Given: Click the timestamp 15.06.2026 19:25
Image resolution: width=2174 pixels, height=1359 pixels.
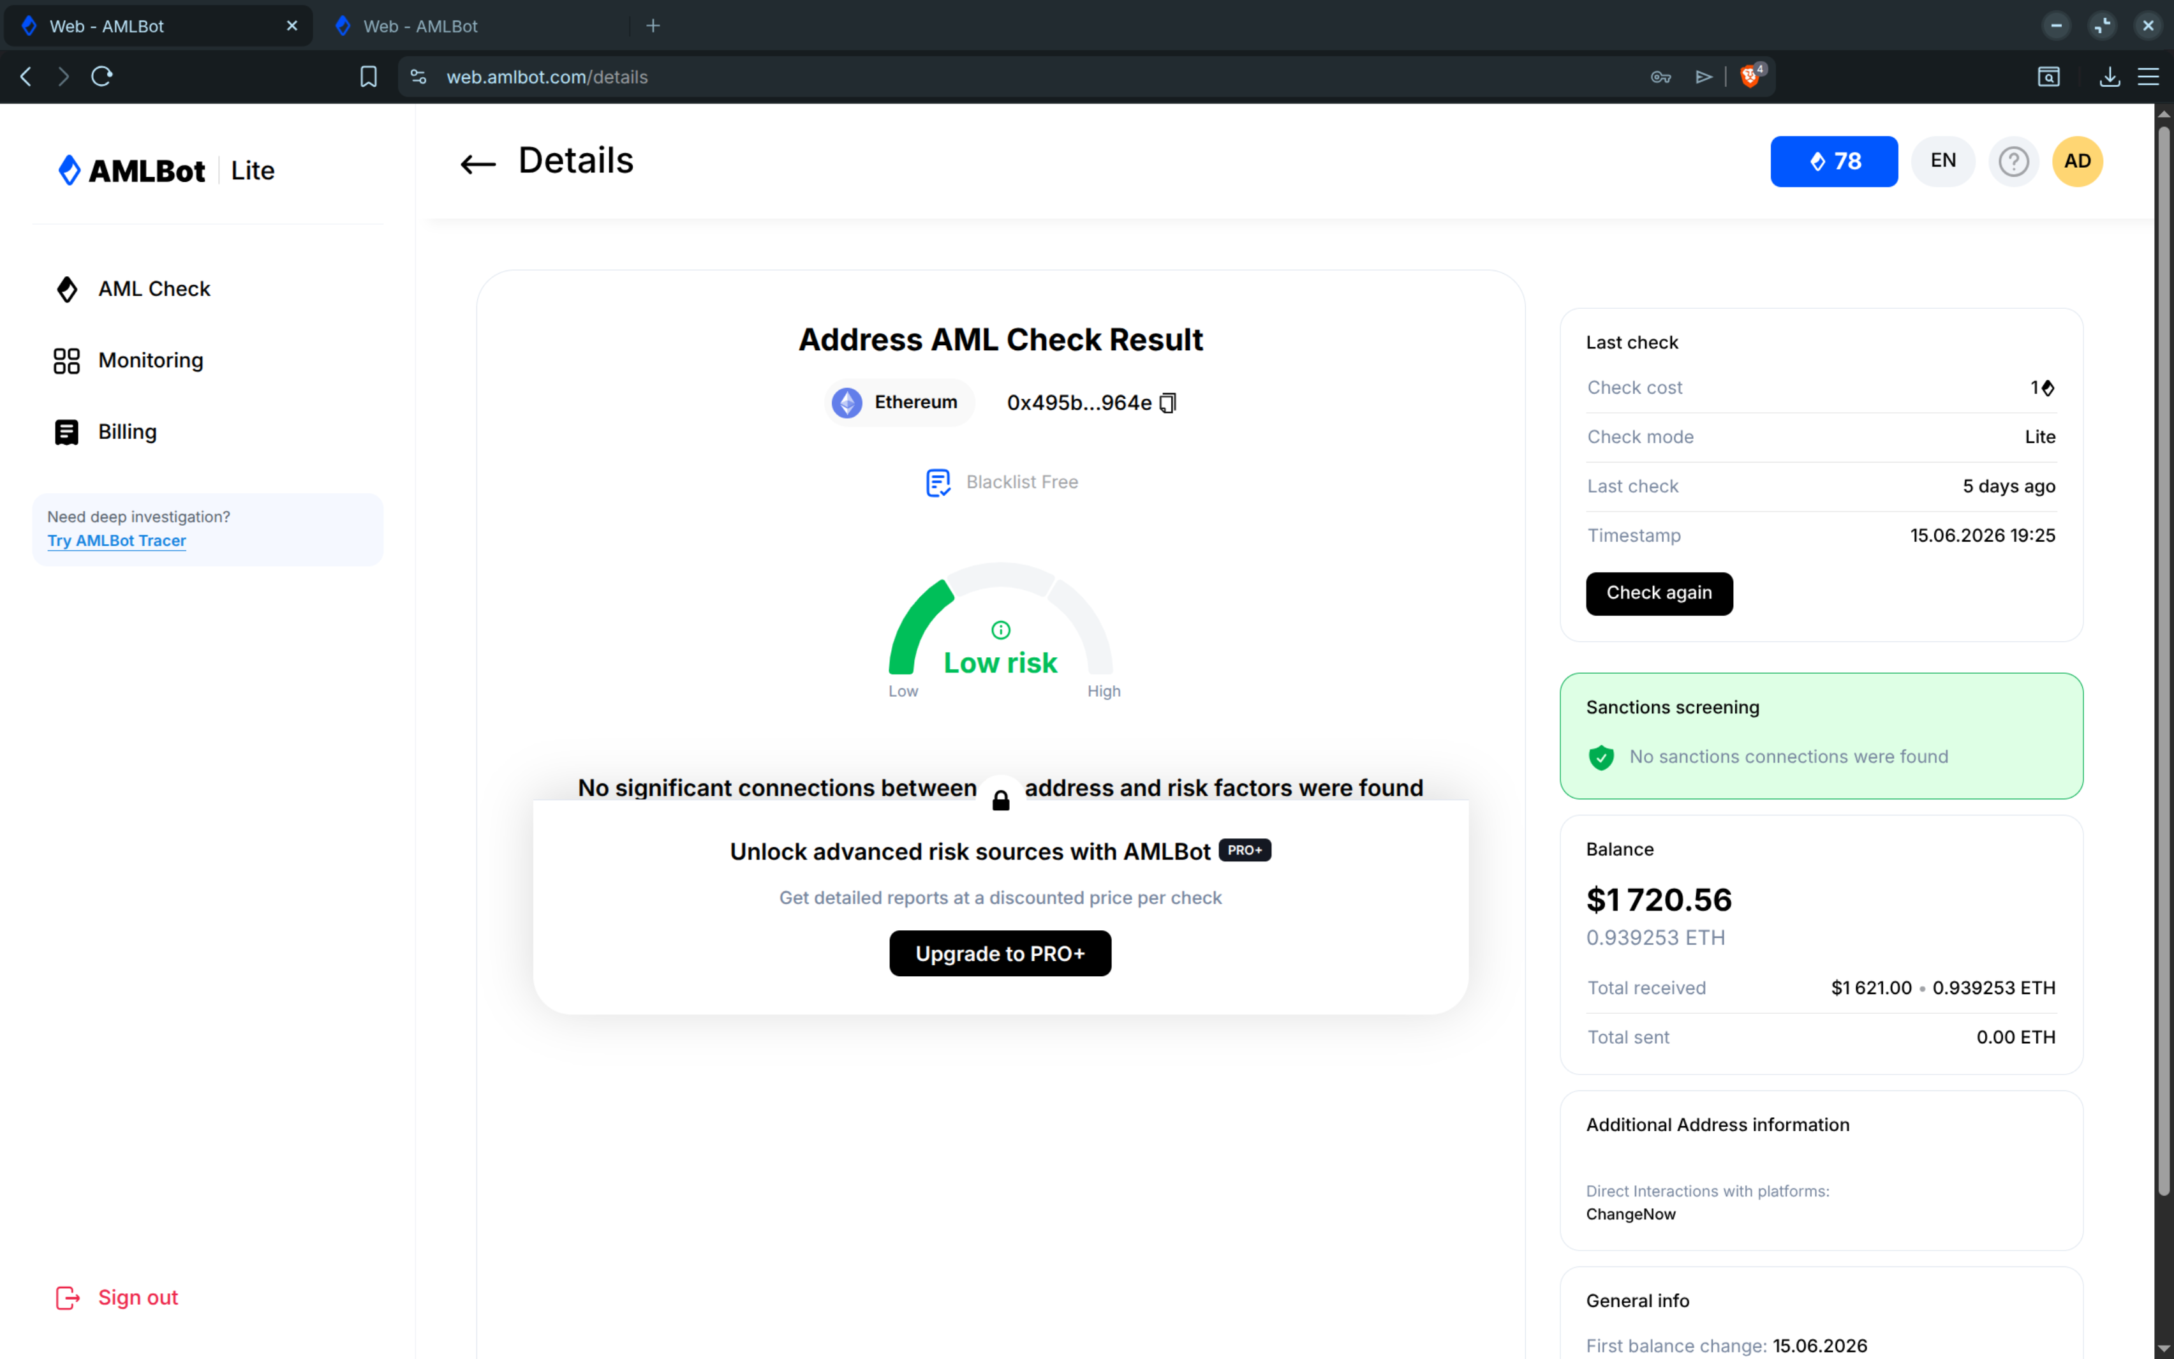Looking at the screenshot, I should click(1983, 536).
